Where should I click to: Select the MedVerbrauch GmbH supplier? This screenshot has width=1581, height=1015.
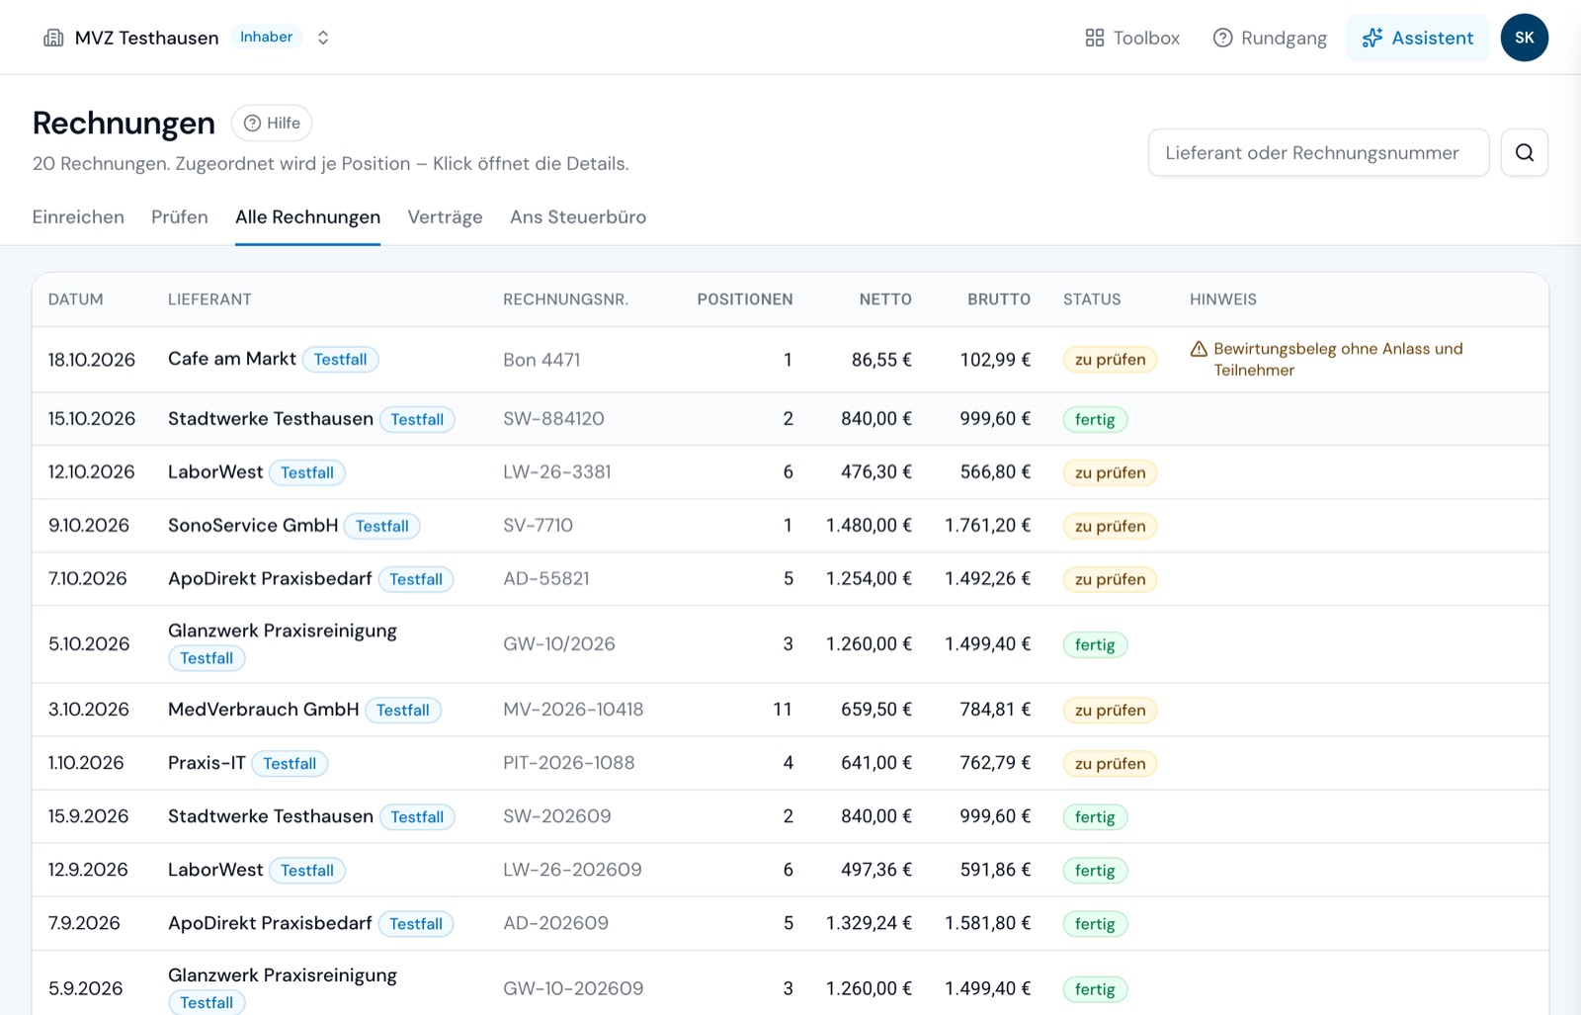coord(263,710)
